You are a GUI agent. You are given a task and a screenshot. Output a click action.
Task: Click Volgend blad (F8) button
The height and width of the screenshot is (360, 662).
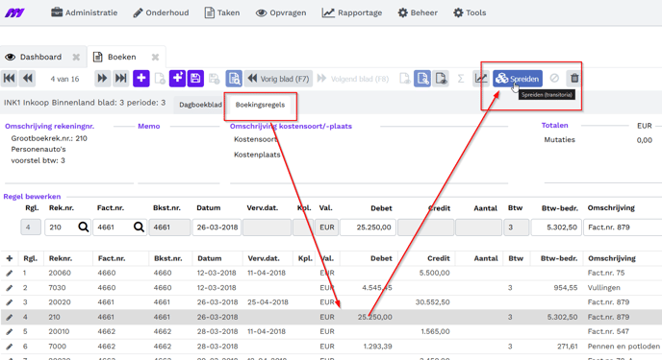[x=353, y=79]
